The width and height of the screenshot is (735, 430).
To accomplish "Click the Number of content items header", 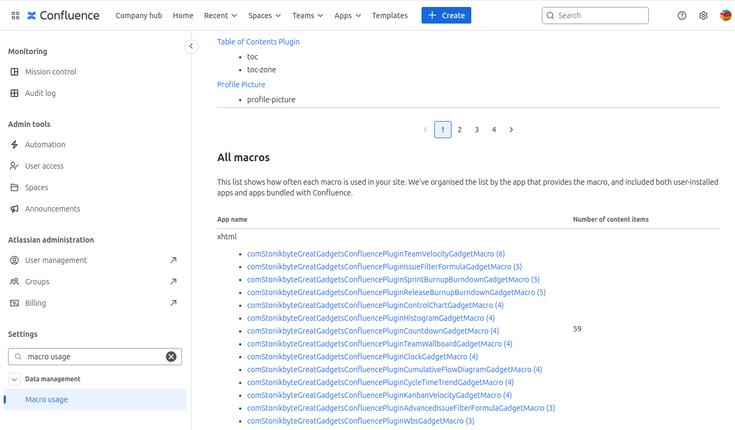I will coord(611,220).
